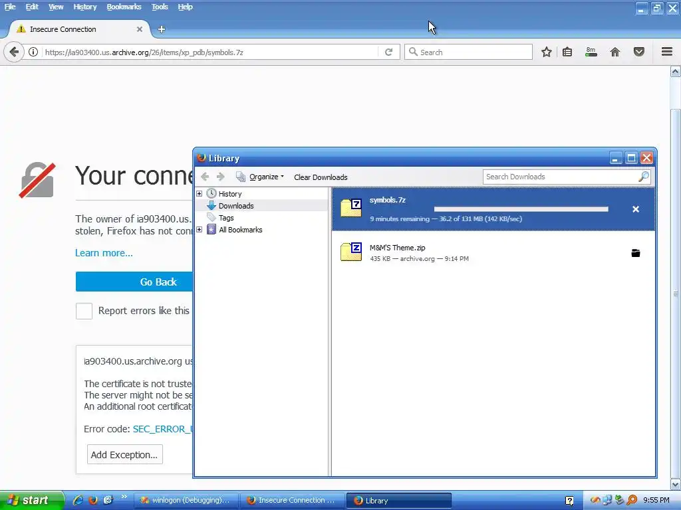Expand the All Bookmarks tree node
This screenshot has height=510, width=681.
[200, 229]
